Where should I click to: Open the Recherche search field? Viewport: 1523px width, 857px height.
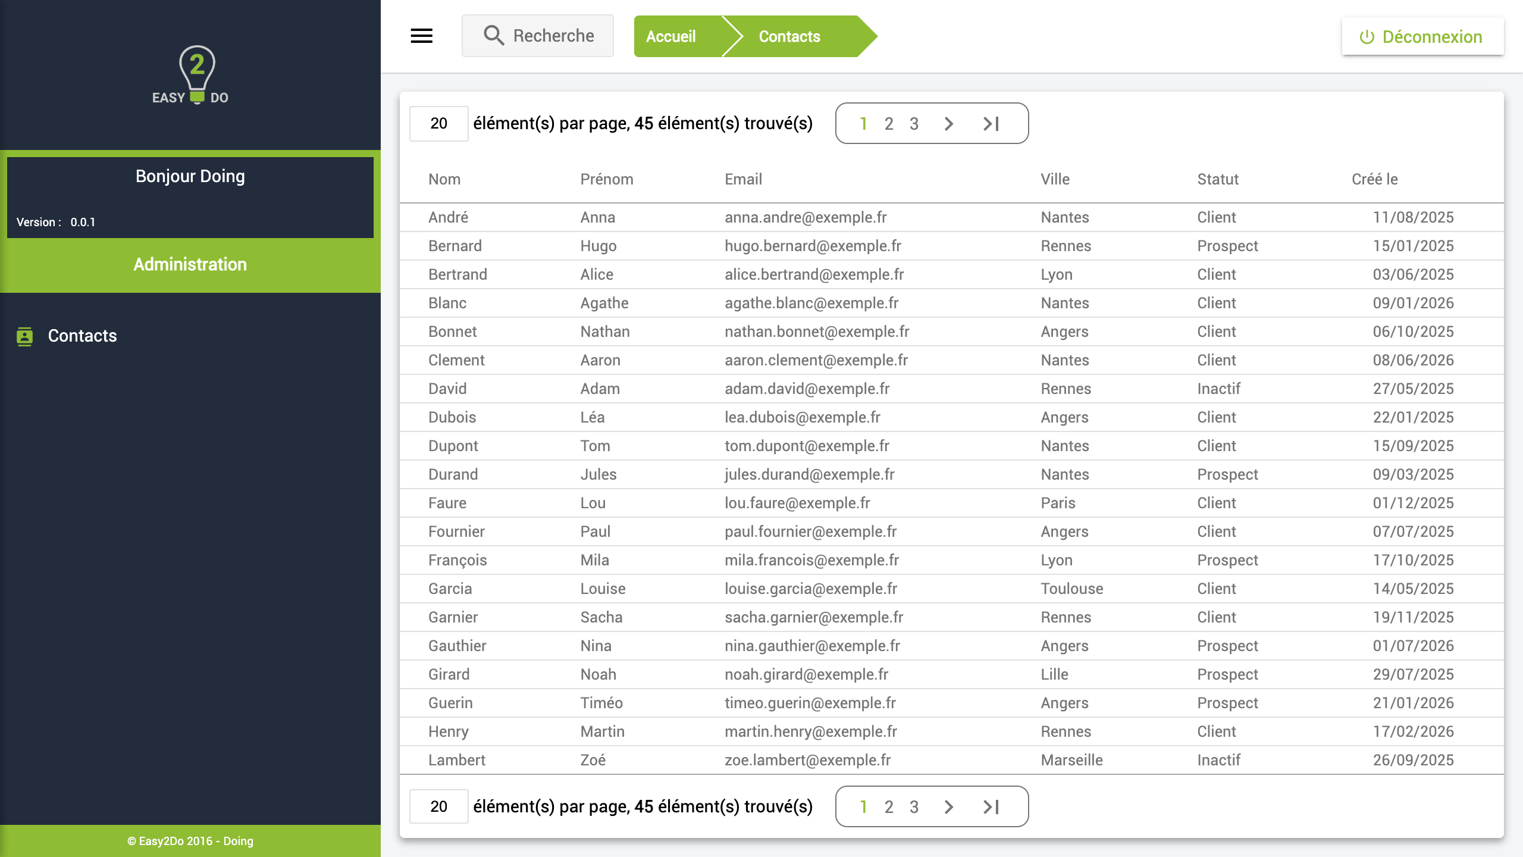coord(537,36)
